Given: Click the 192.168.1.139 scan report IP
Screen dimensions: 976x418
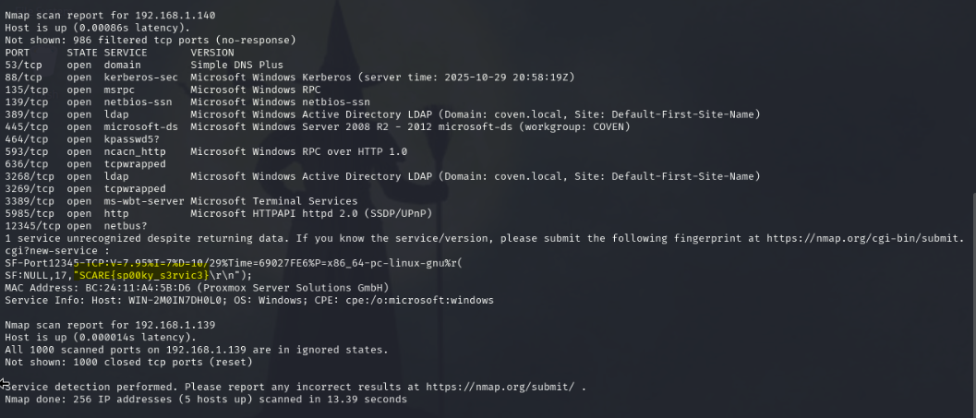Looking at the screenshot, I should [x=175, y=325].
